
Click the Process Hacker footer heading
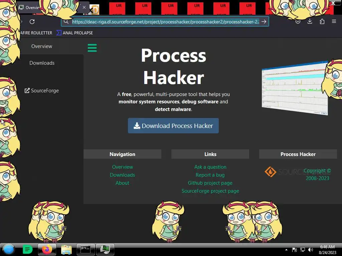coord(298,154)
